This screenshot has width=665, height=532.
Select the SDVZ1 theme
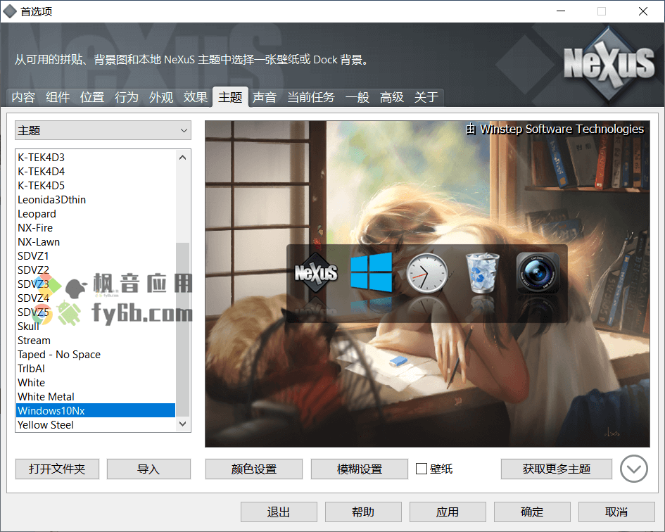pos(96,256)
